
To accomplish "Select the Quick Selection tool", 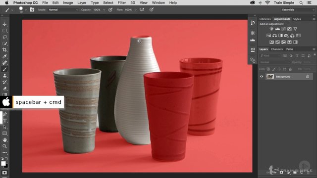I will coord(4,44).
